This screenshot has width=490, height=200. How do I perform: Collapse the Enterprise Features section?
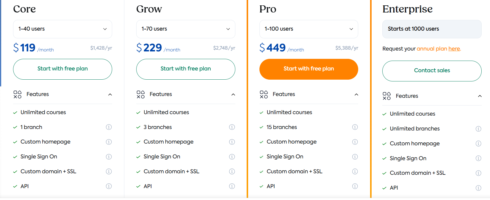tap(480, 96)
